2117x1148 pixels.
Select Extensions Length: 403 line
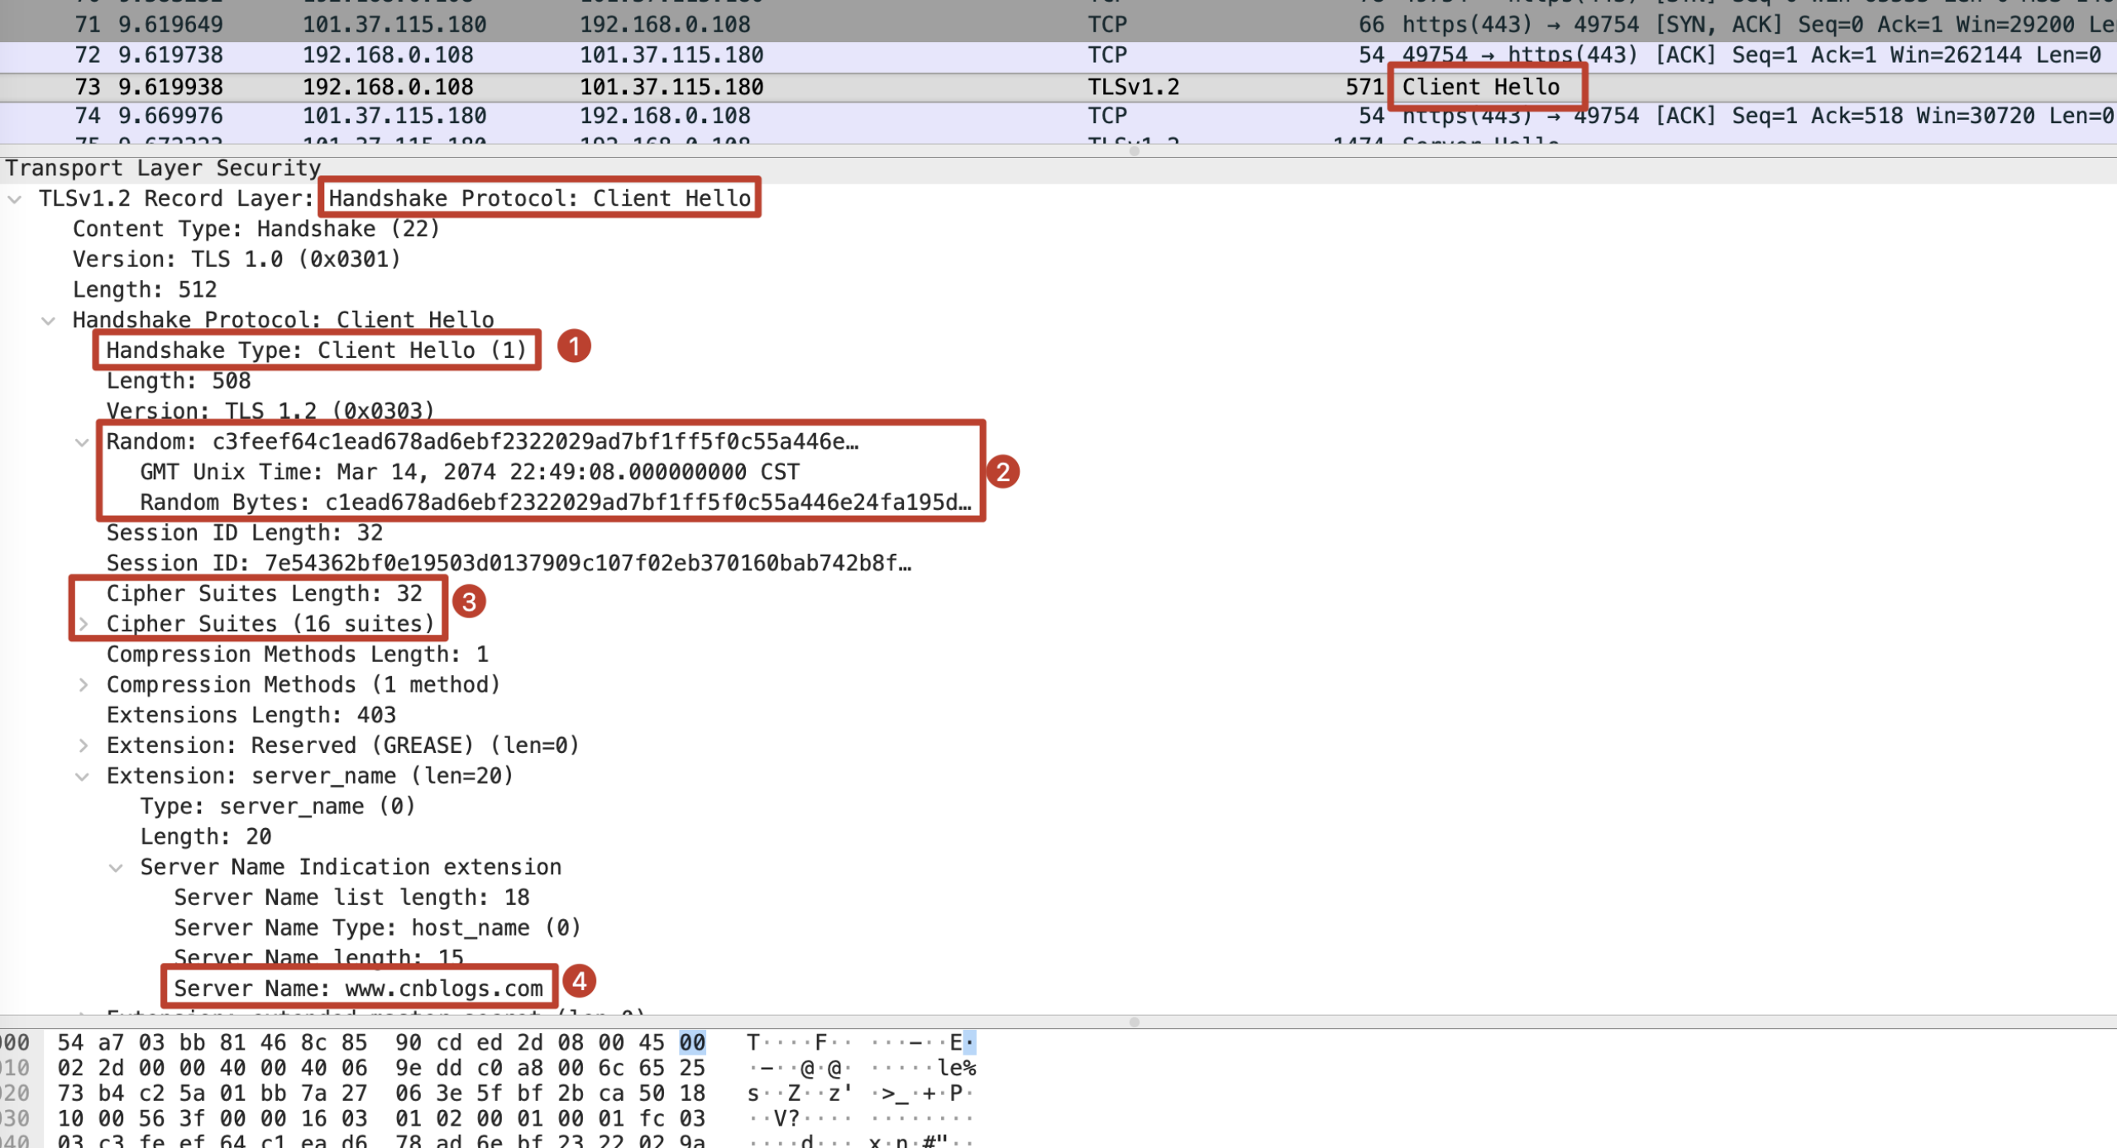point(251,716)
